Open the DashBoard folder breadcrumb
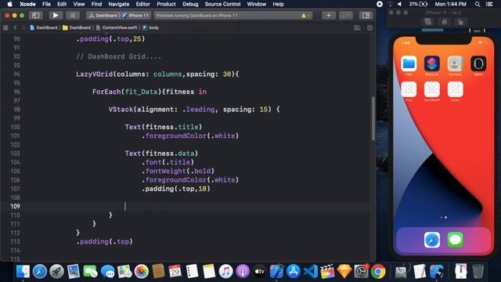Image resolution: width=501 pixels, height=282 pixels. (x=77, y=28)
